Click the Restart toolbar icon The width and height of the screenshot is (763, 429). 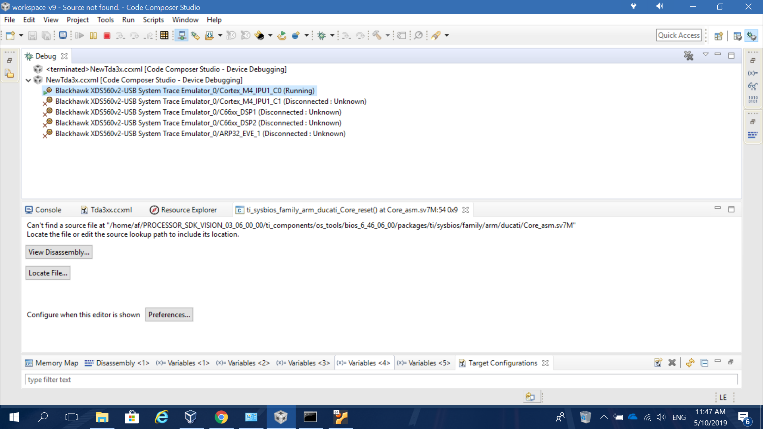point(282,35)
